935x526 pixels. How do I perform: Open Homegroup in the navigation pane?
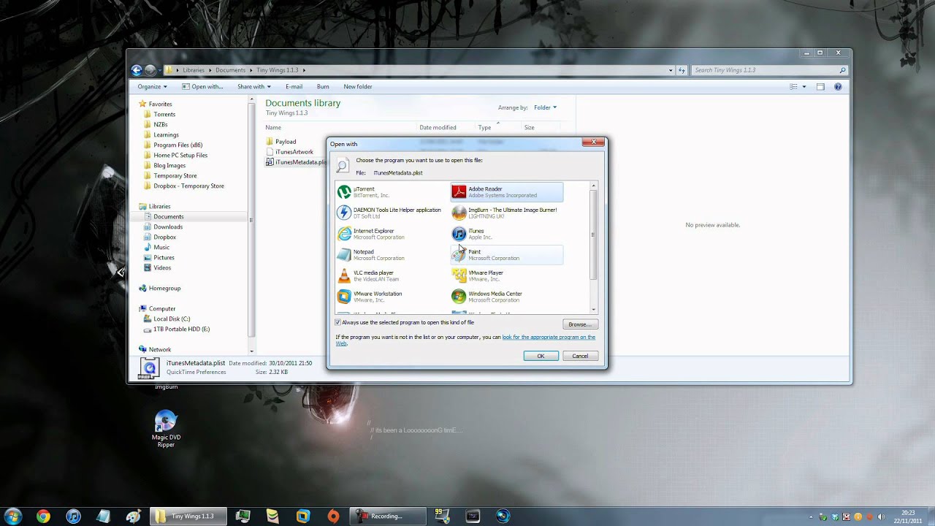164,288
